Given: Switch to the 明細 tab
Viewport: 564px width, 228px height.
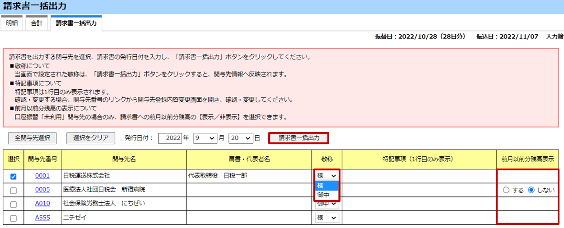Looking at the screenshot, I should pyautogui.click(x=12, y=23).
